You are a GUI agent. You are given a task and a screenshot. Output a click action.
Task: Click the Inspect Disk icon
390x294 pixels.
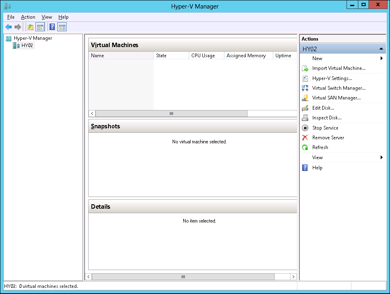(x=305, y=118)
